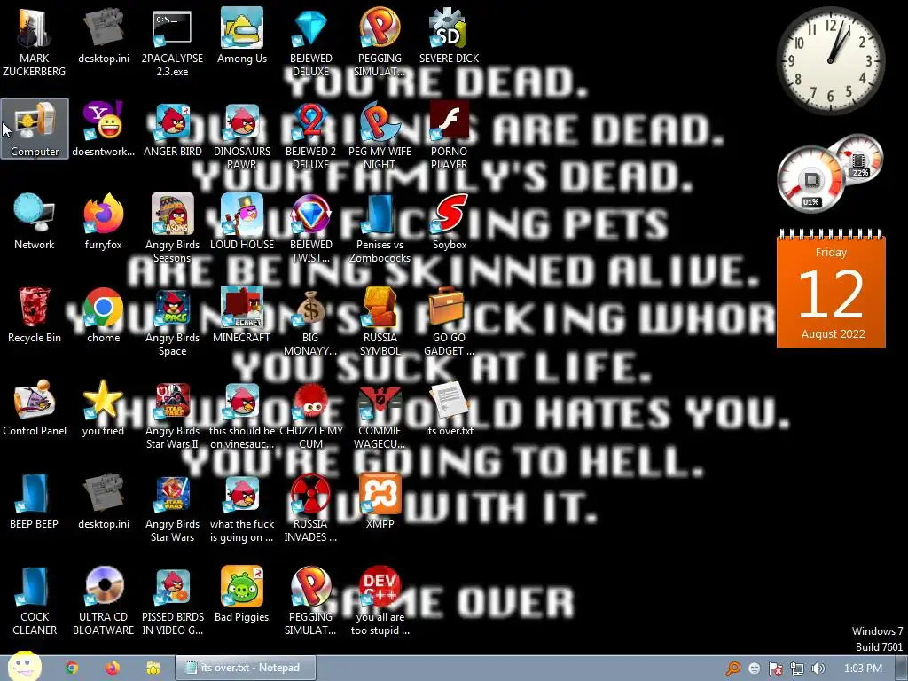Select the BEJEWED DELUXE gem icon
Screen dimensions: 908x681
click(311, 43)
